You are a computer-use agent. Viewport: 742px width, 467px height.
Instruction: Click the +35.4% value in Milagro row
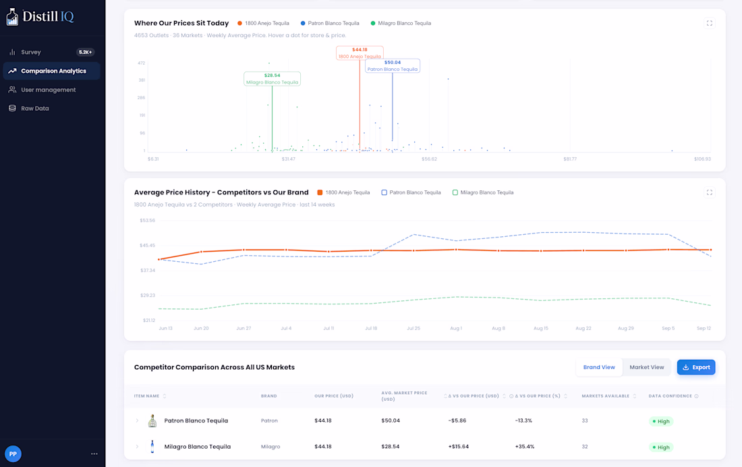pos(524,447)
